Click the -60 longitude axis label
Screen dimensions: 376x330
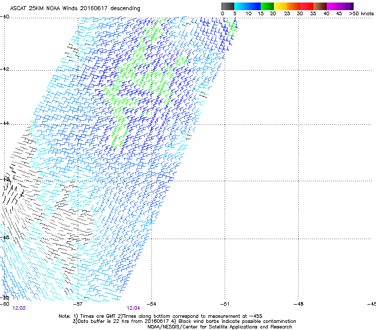(x=5, y=304)
